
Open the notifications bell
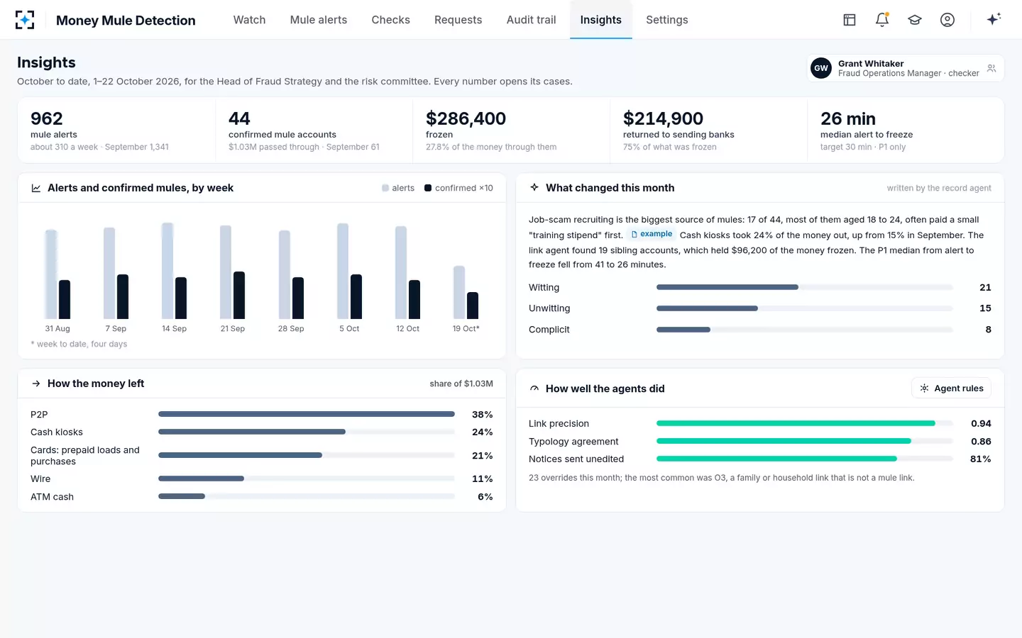(882, 20)
